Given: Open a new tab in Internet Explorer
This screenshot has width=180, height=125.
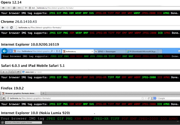Looking at the screenshot, I should (160, 51).
